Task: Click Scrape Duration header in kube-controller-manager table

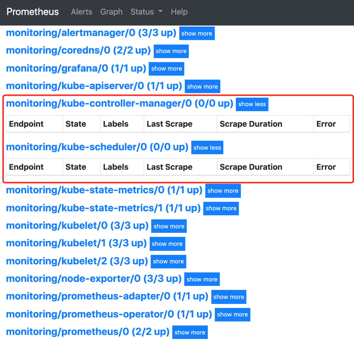Action: (x=265, y=124)
